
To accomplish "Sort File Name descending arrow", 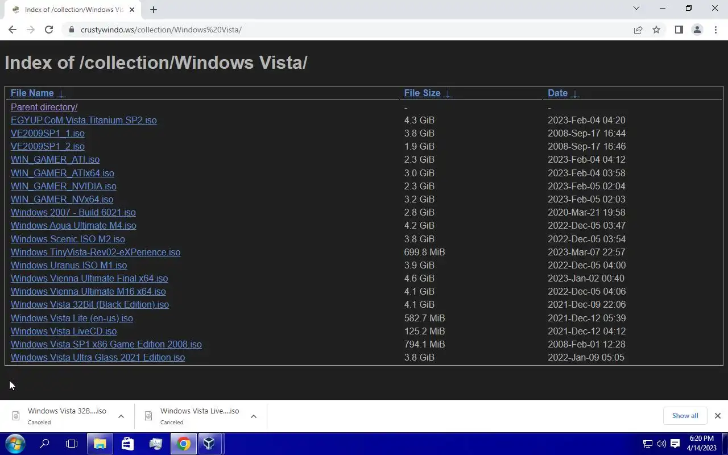I will pyautogui.click(x=62, y=93).
